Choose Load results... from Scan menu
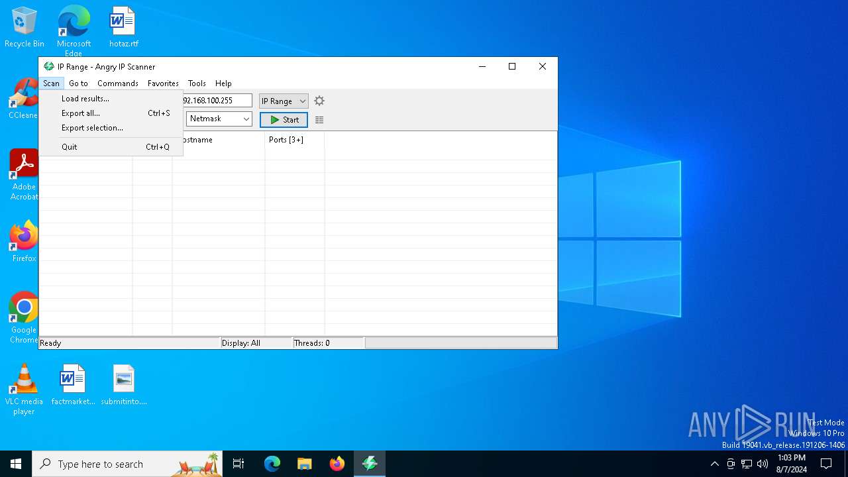 tap(111, 99)
